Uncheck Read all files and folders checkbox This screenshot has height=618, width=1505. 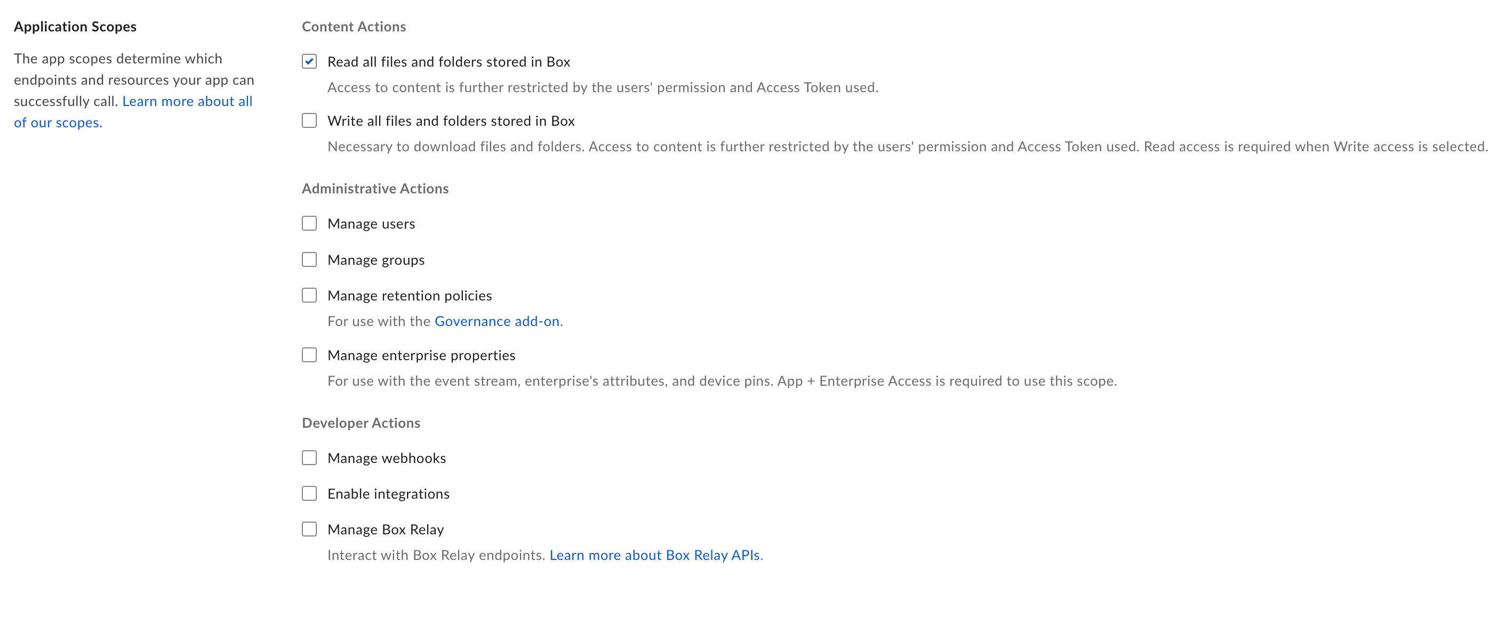(x=309, y=61)
